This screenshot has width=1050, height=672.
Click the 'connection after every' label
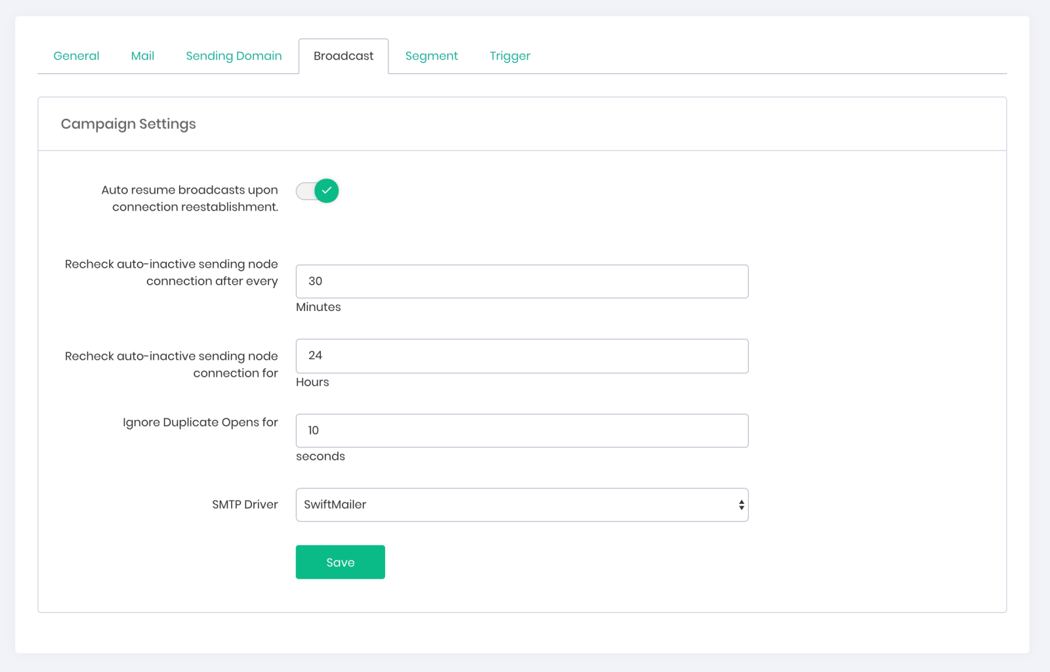(211, 281)
